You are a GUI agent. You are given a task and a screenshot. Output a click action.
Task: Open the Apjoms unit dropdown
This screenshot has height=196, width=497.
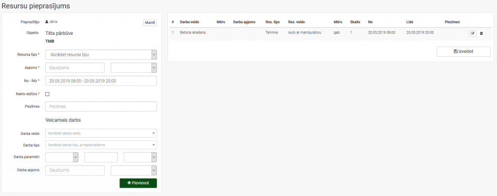coord(134,68)
